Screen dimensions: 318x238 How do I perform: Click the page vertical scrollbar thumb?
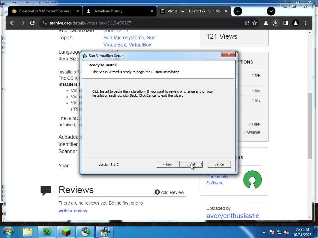pos(310,126)
